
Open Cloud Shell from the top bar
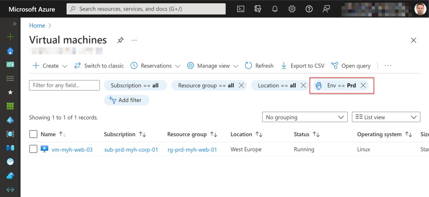coord(240,9)
